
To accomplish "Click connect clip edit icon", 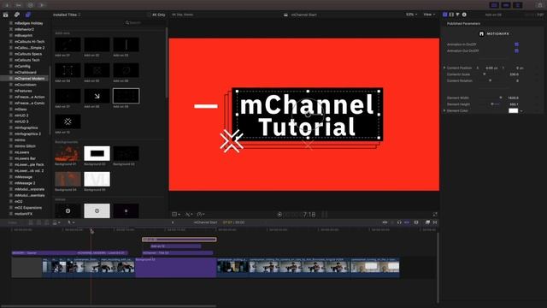I will (x=31, y=222).
